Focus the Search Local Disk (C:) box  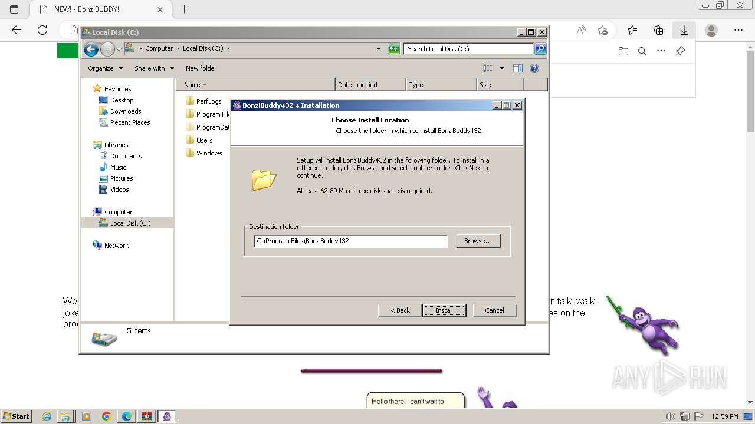point(469,49)
